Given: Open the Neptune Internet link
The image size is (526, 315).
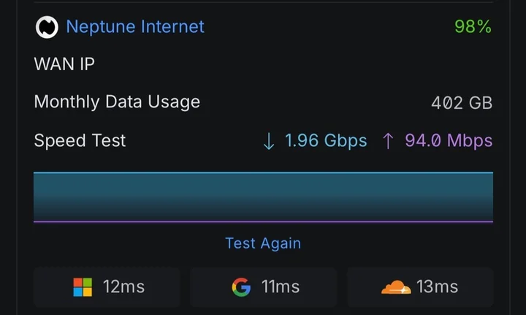Looking at the screenshot, I should point(135,27).
